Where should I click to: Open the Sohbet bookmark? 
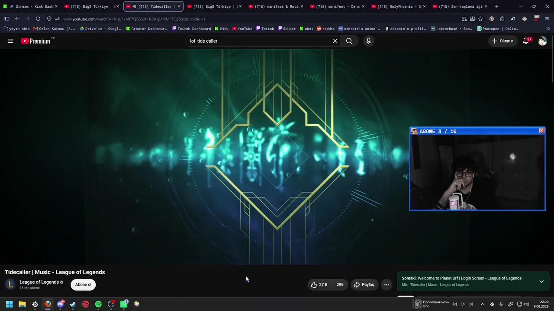point(287,29)
